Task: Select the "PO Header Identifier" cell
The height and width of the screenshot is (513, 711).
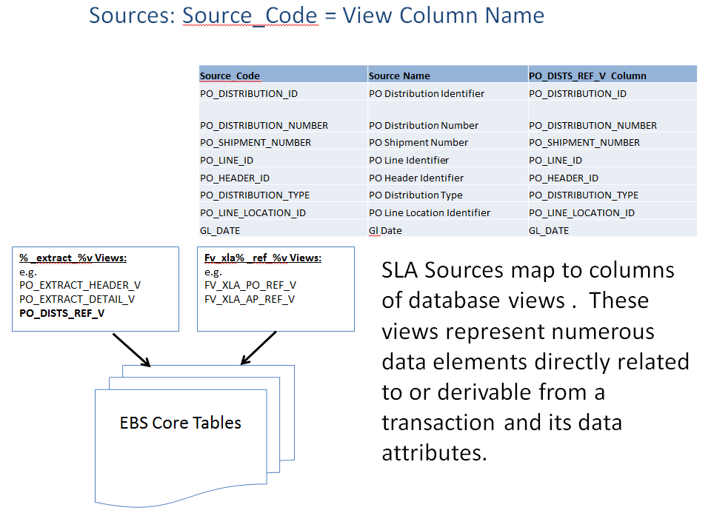Action: coord(416,178)
